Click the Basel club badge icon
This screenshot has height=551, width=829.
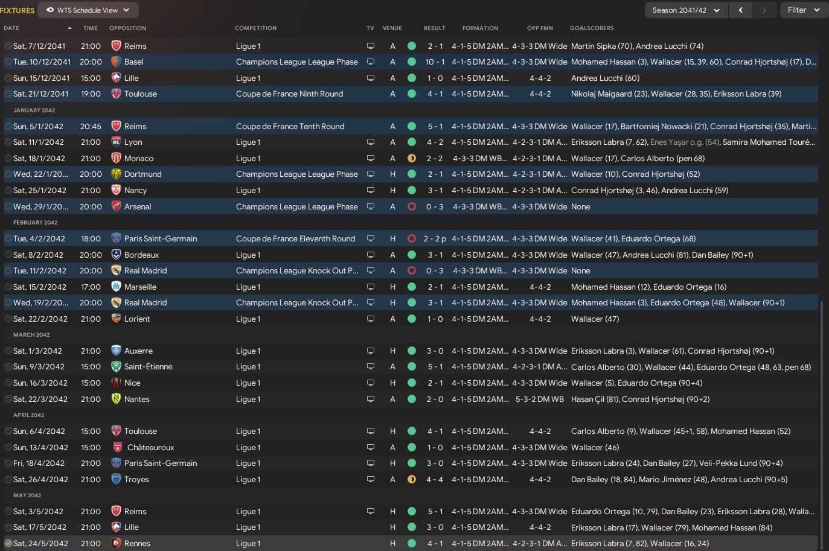point(117,62)
